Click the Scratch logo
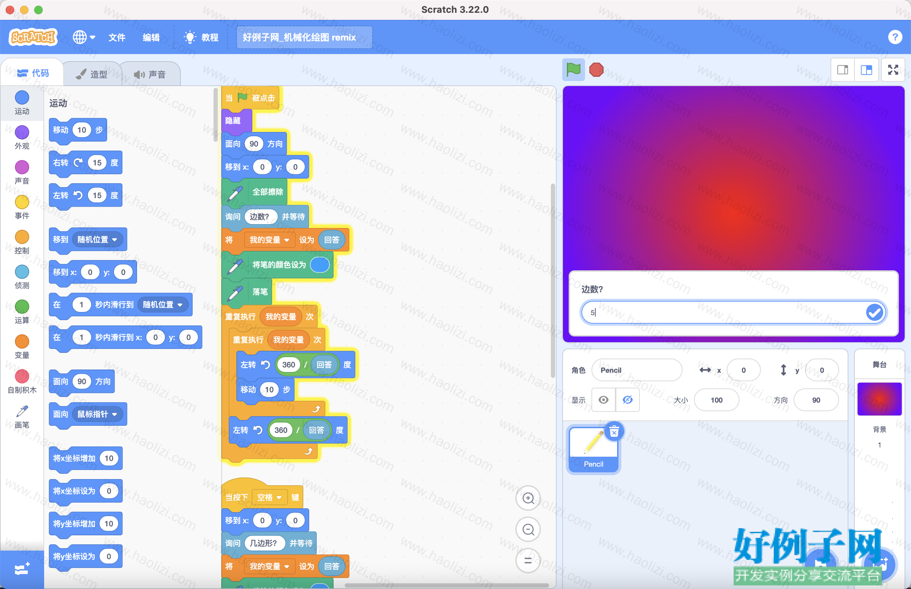 point(33,37)
